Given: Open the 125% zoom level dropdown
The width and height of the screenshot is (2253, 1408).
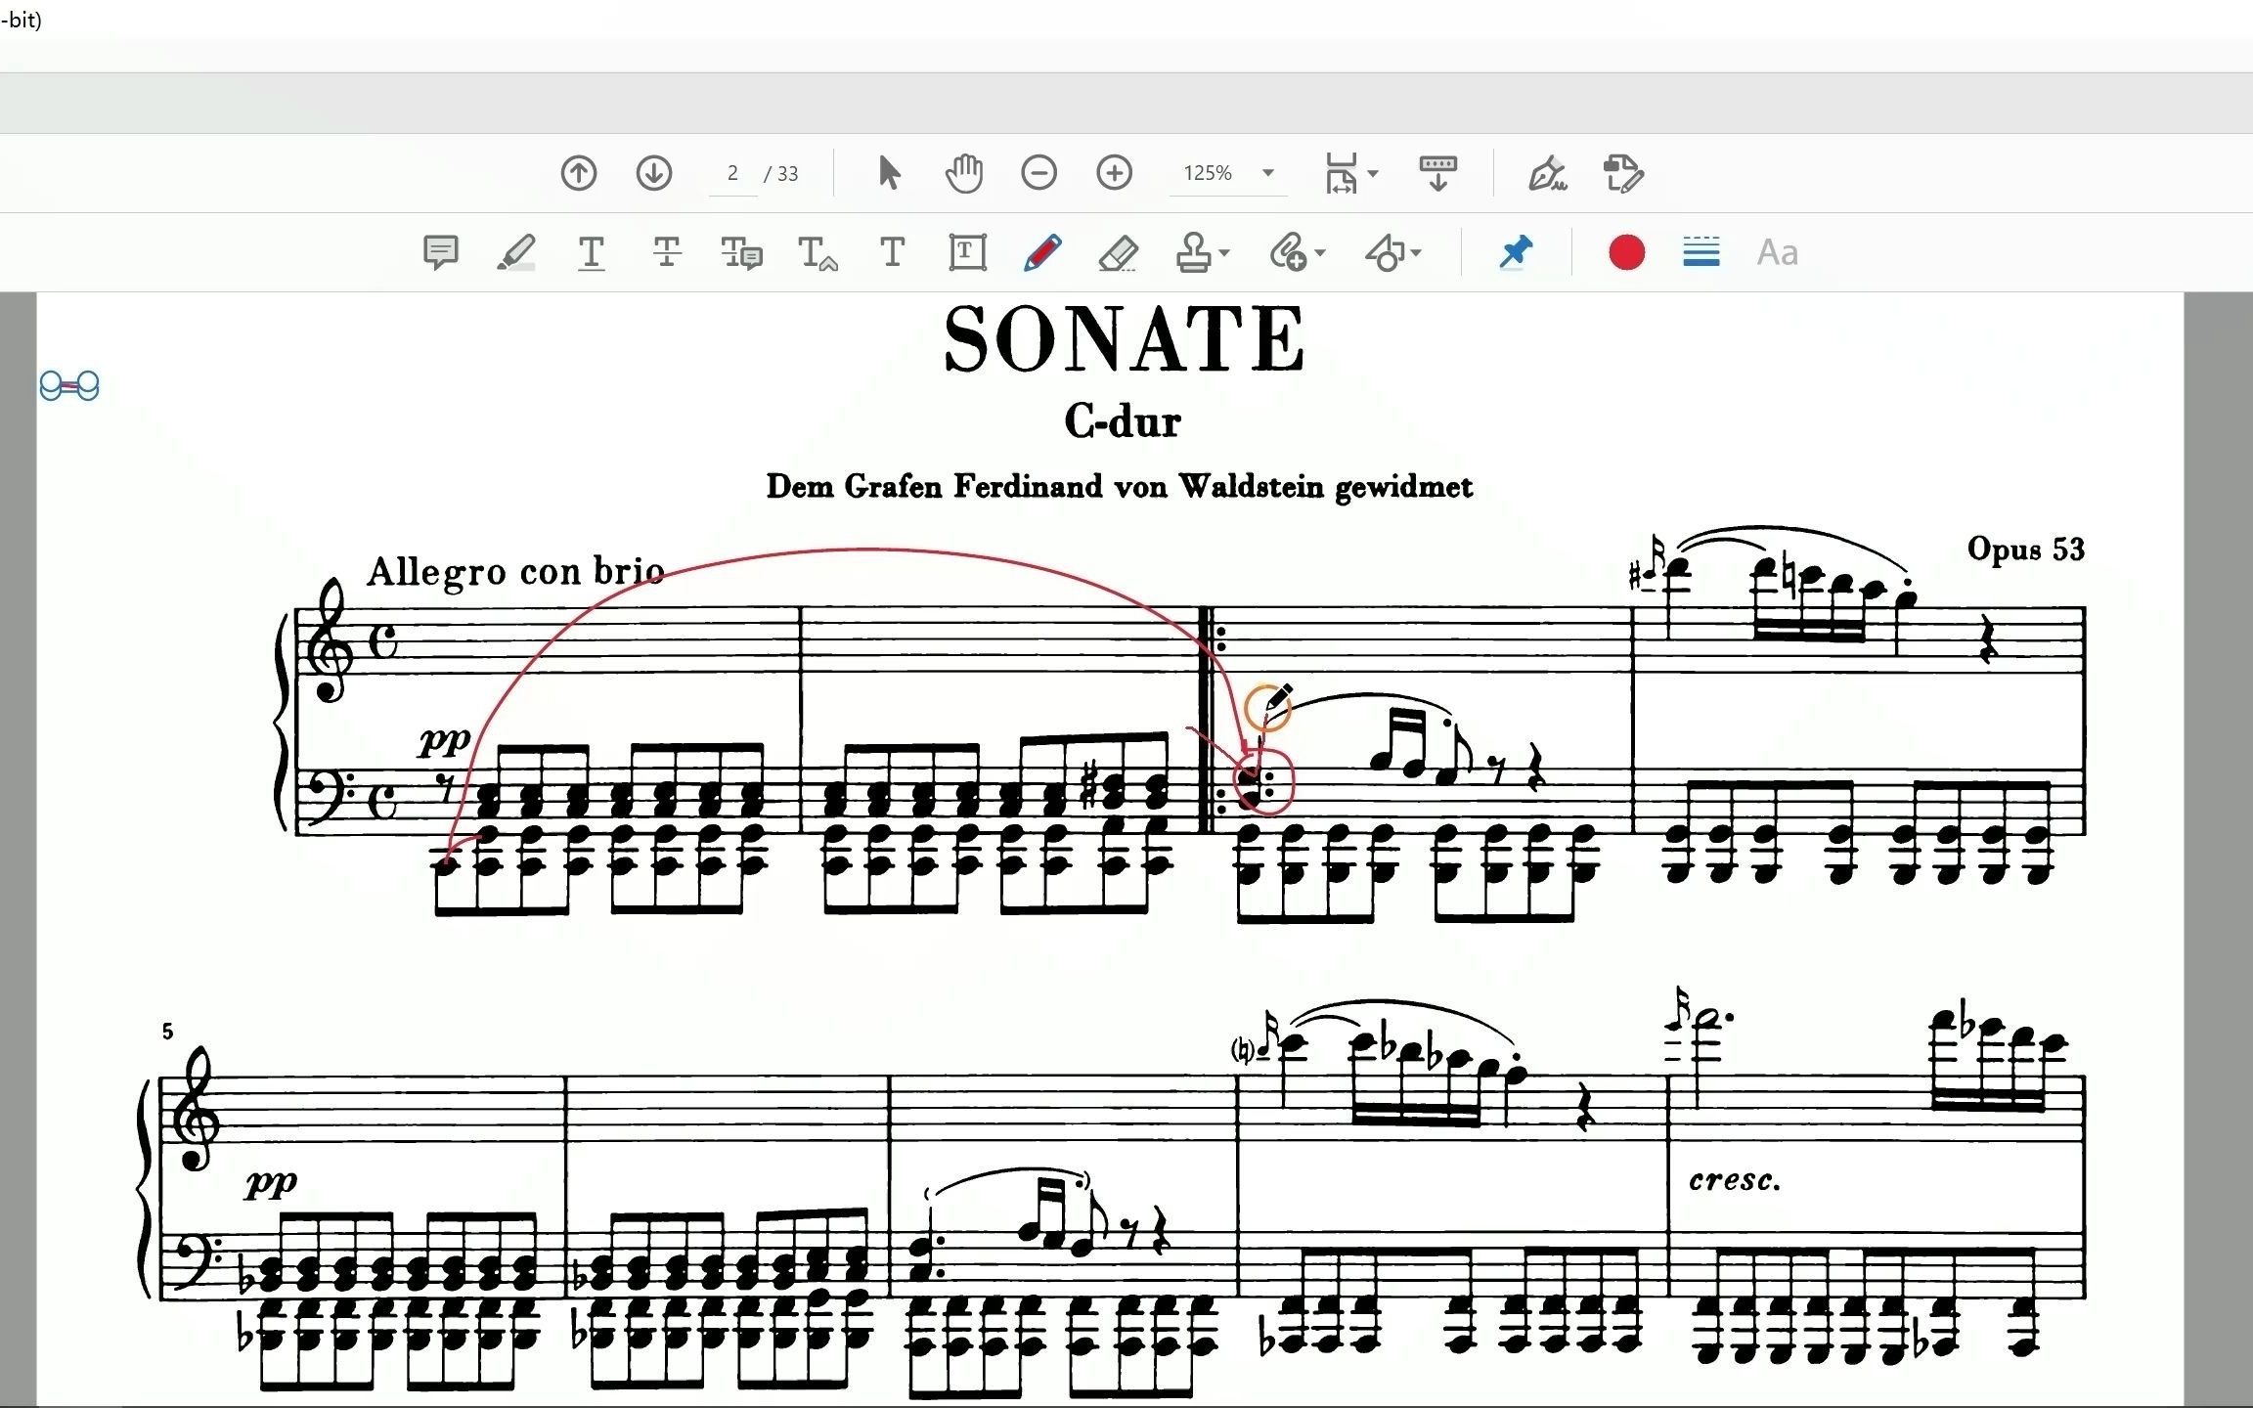Looking at the screenshot, I should pos(1228,173).
